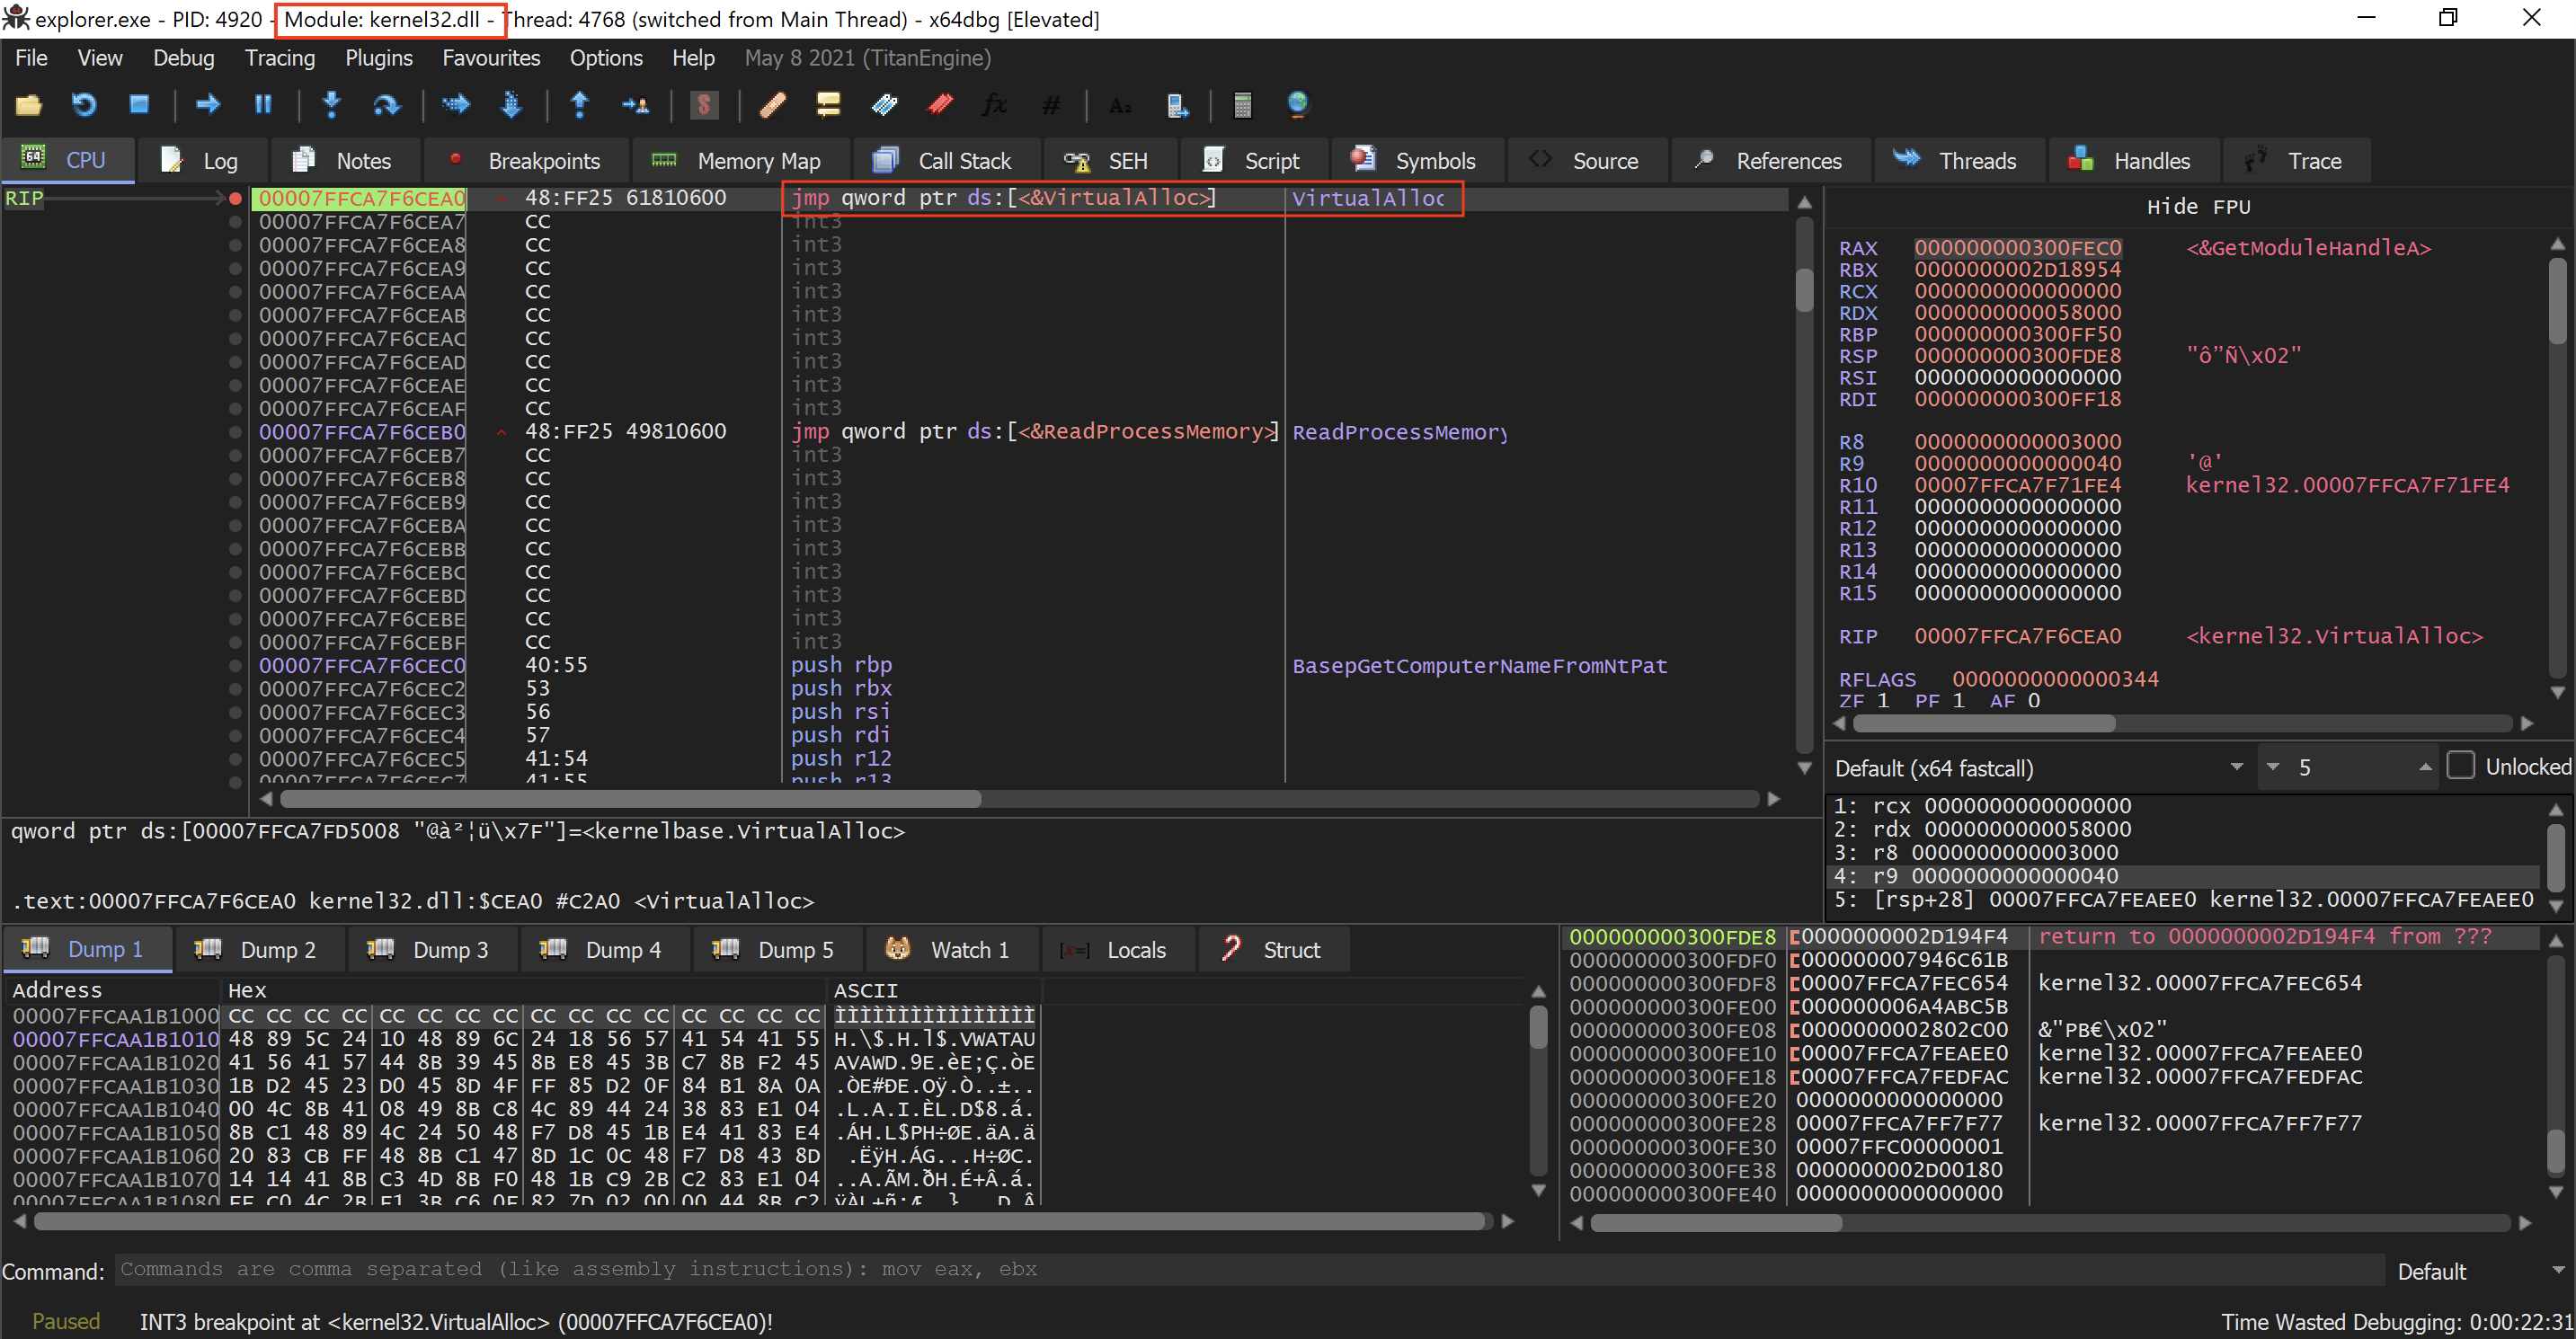
Task: Select the RAX register value
Action: [x=2017, y=248]
